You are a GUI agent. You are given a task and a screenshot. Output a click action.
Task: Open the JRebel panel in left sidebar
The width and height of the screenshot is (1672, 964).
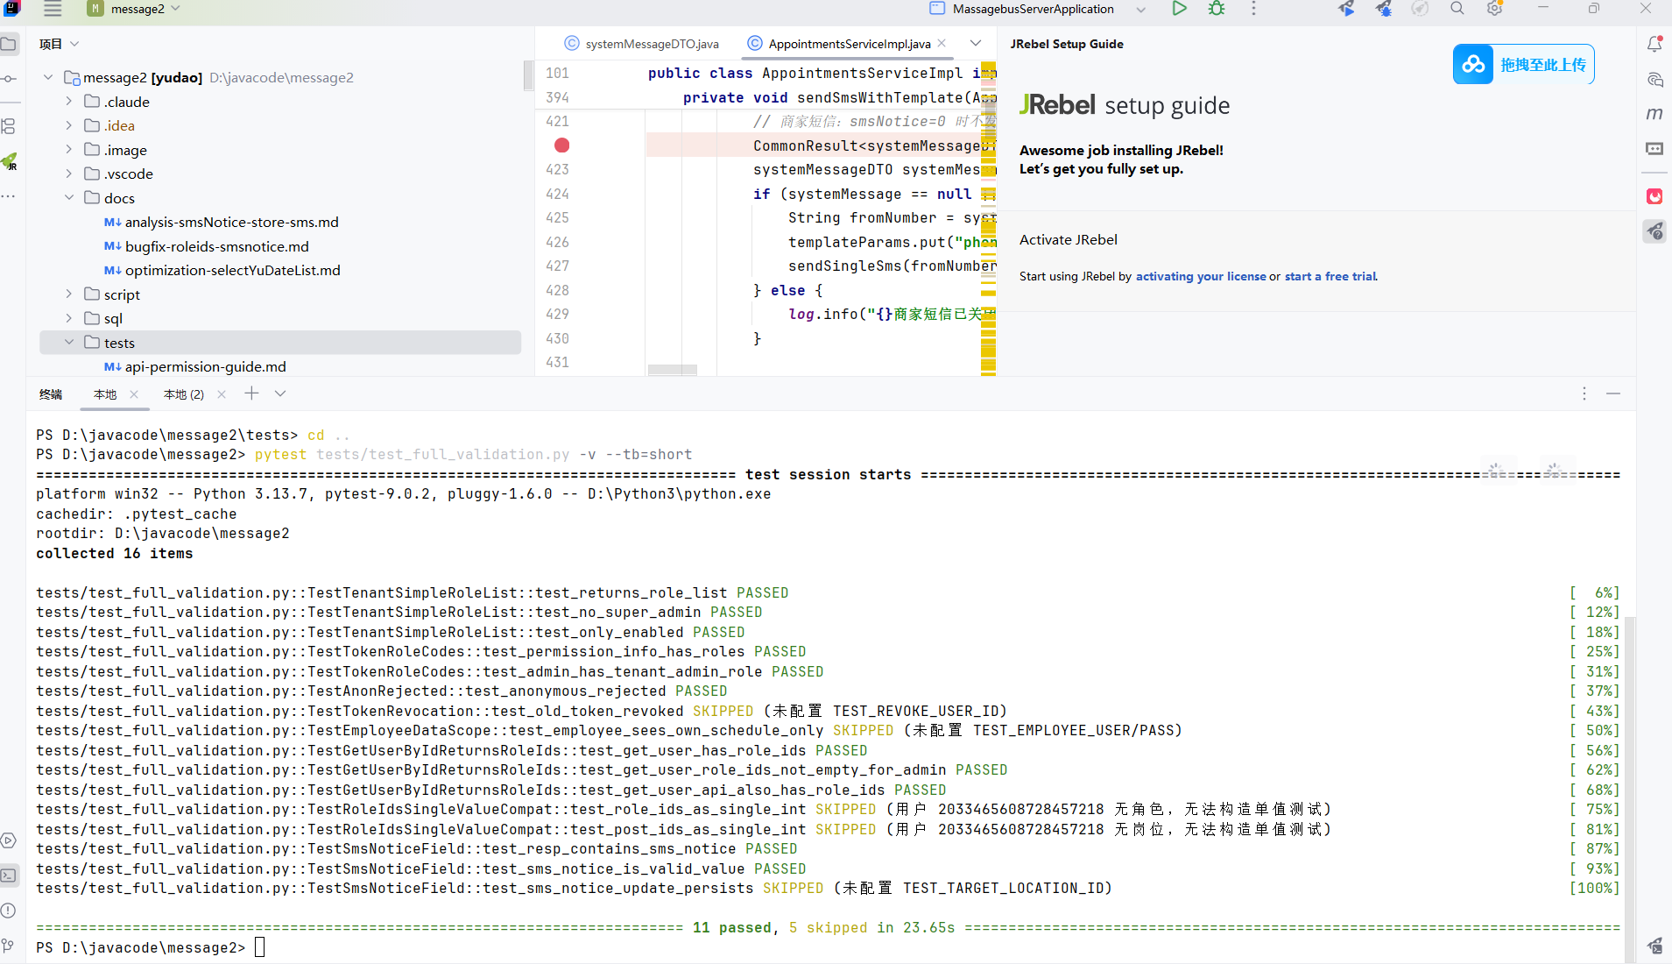click(9, 161)
